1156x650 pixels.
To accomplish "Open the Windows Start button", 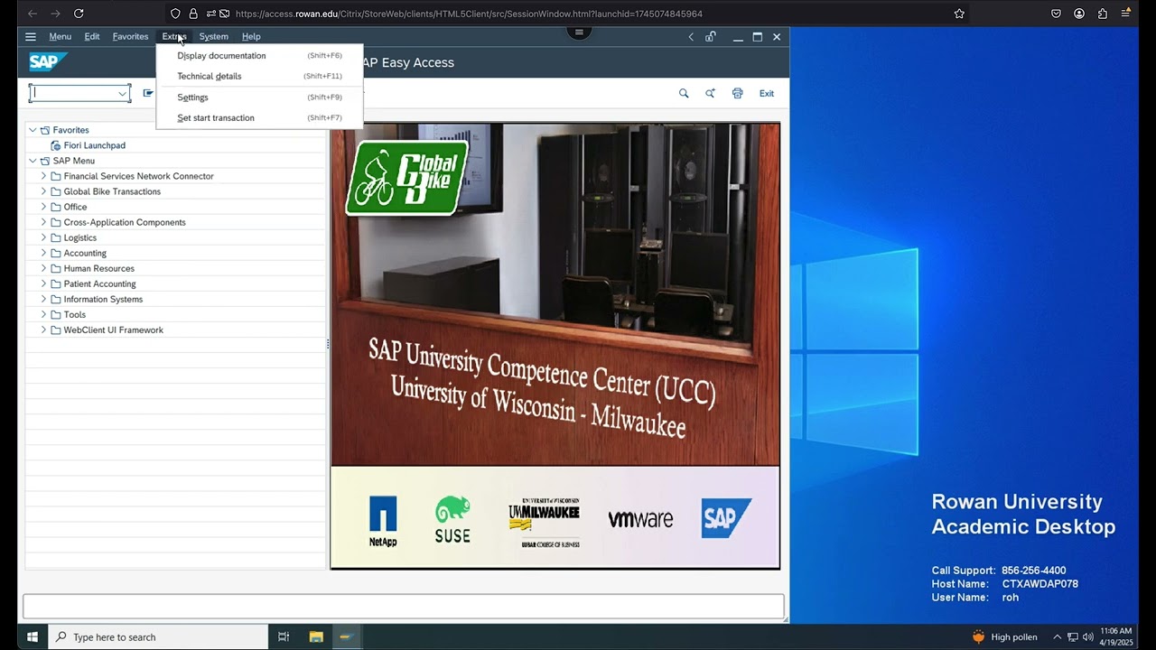I will (33, 636).
